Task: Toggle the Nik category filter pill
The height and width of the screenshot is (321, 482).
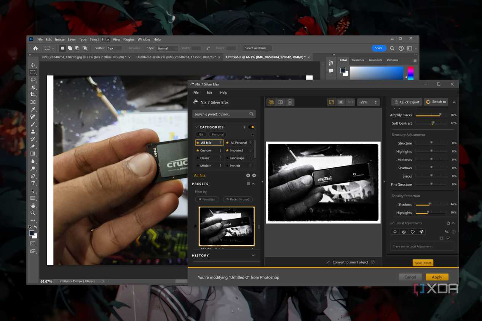Action: pos(201,134)
